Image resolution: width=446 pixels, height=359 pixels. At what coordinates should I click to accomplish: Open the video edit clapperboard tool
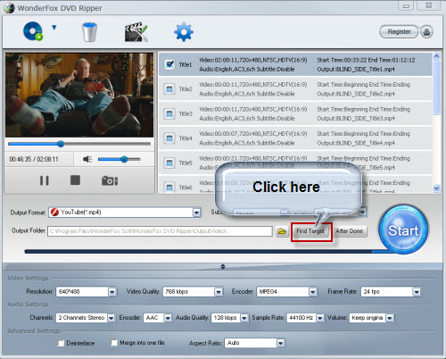[x=136, y=32]
